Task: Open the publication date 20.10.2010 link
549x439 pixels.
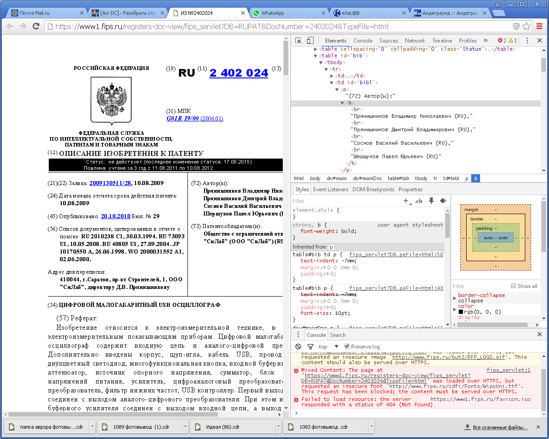Action: point(115,216)
